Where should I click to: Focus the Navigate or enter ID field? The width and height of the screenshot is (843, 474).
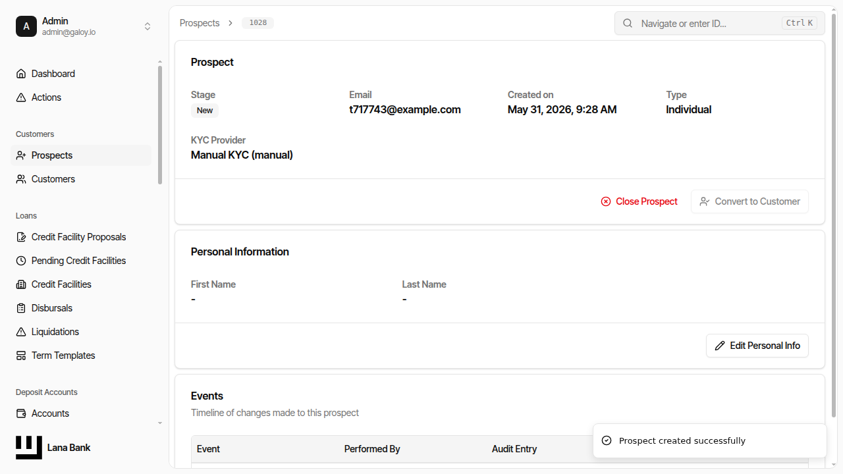coord(719,23)
